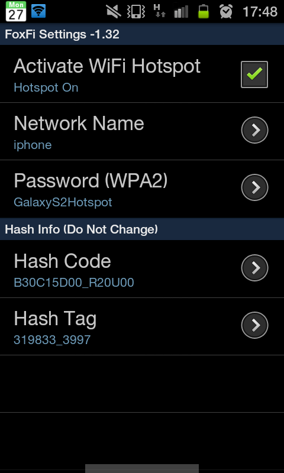Expand the Hash Code arrow

pos(254,268)
